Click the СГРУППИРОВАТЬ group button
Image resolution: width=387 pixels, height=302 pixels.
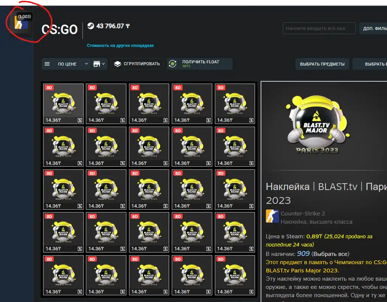click(x=137, y=64)
